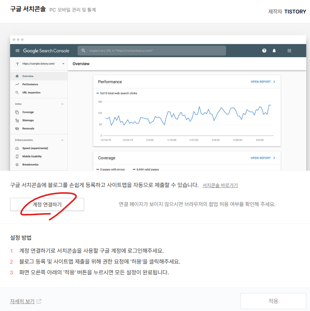Click the 설정 방법 heading
This screenshot has width=310, height=311.
[21, 237]
